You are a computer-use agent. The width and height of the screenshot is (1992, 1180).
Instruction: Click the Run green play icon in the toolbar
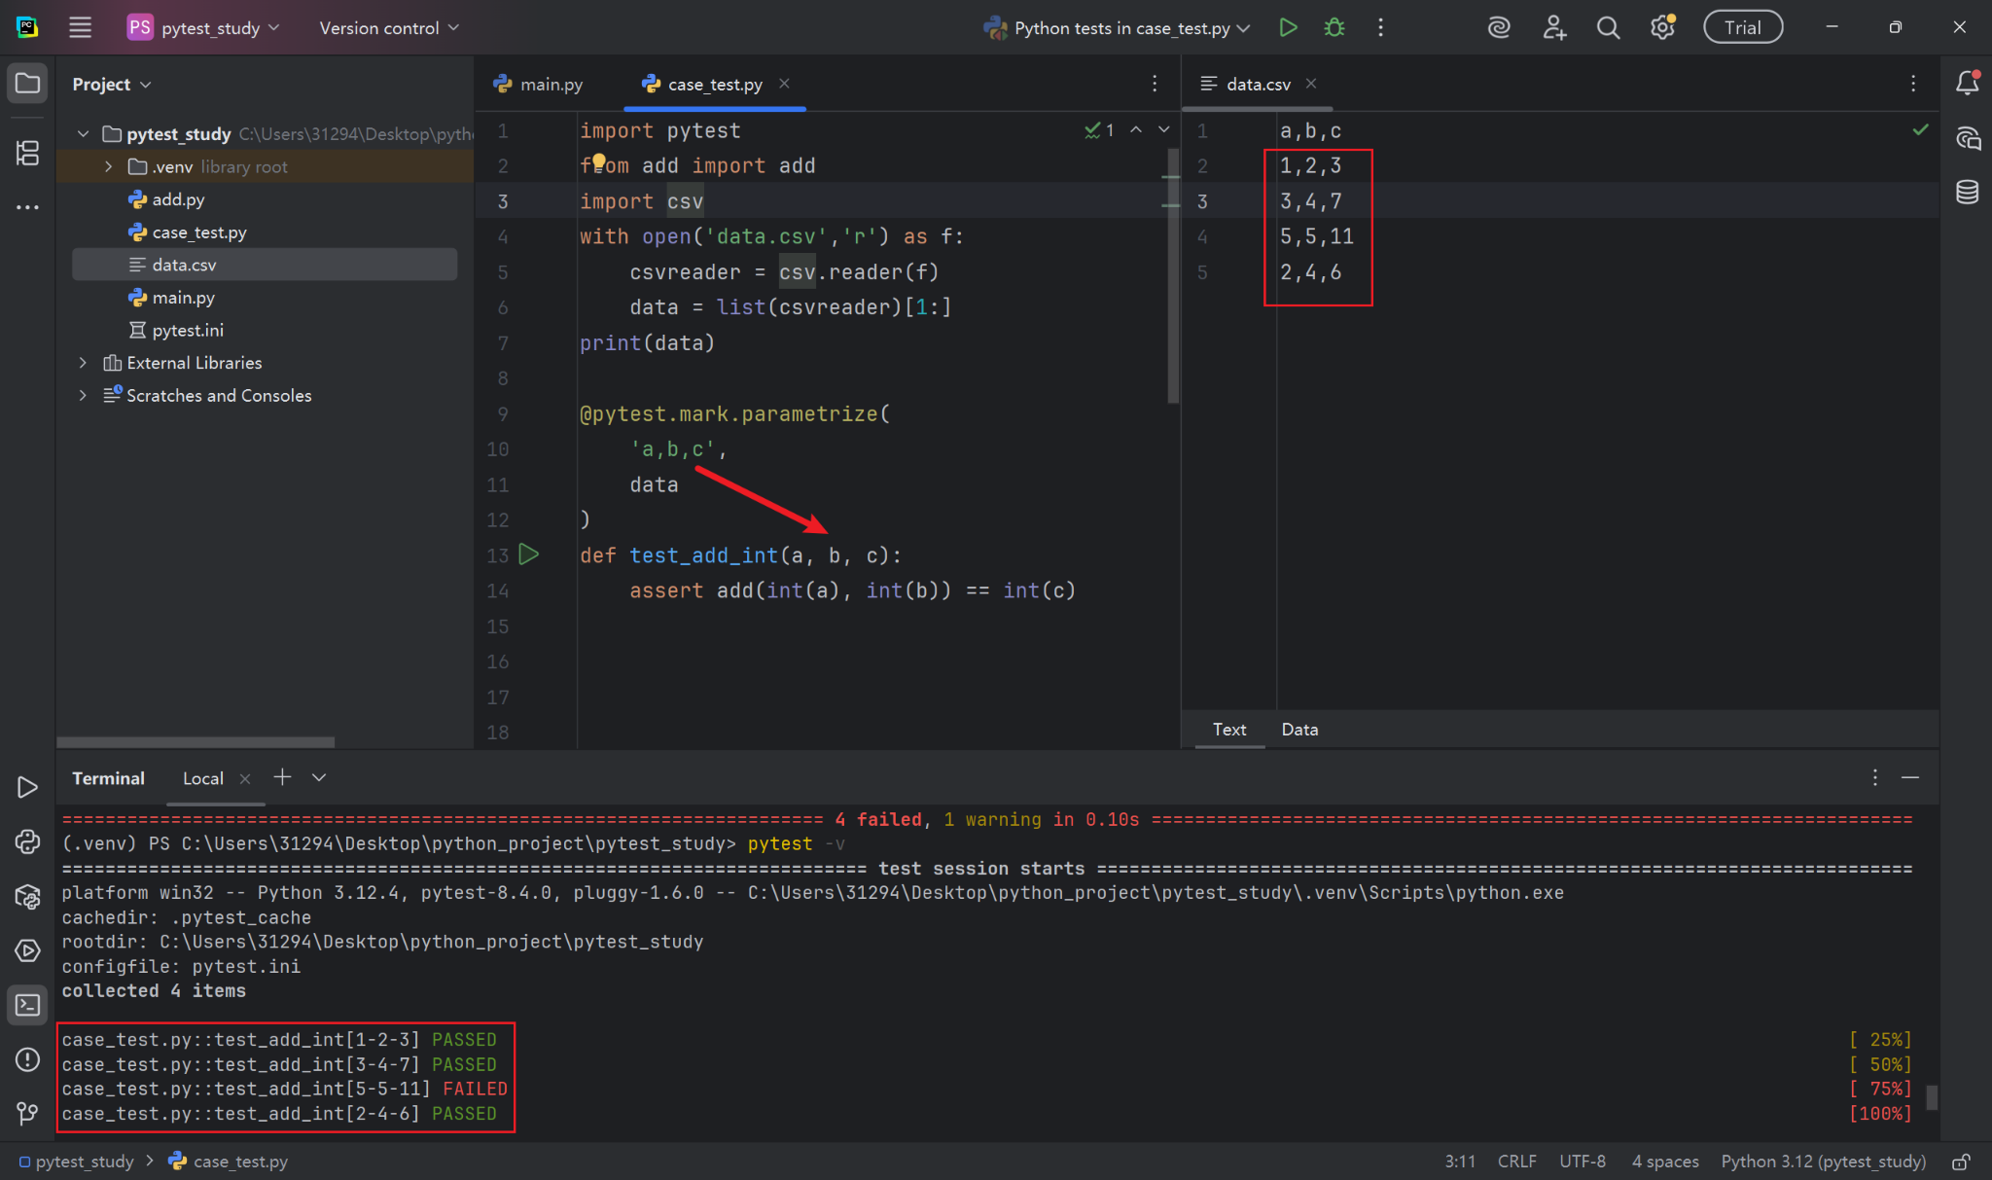[x=1288, y=27]
